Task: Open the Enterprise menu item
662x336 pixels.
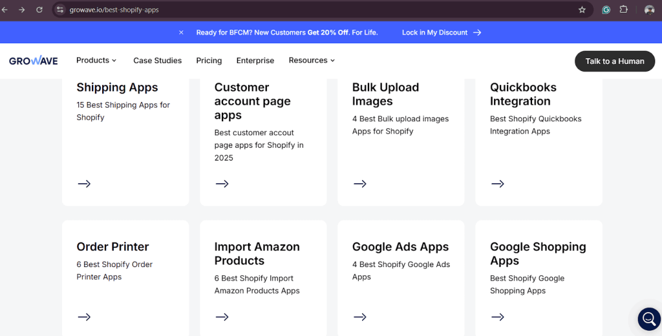Action: 255,61
